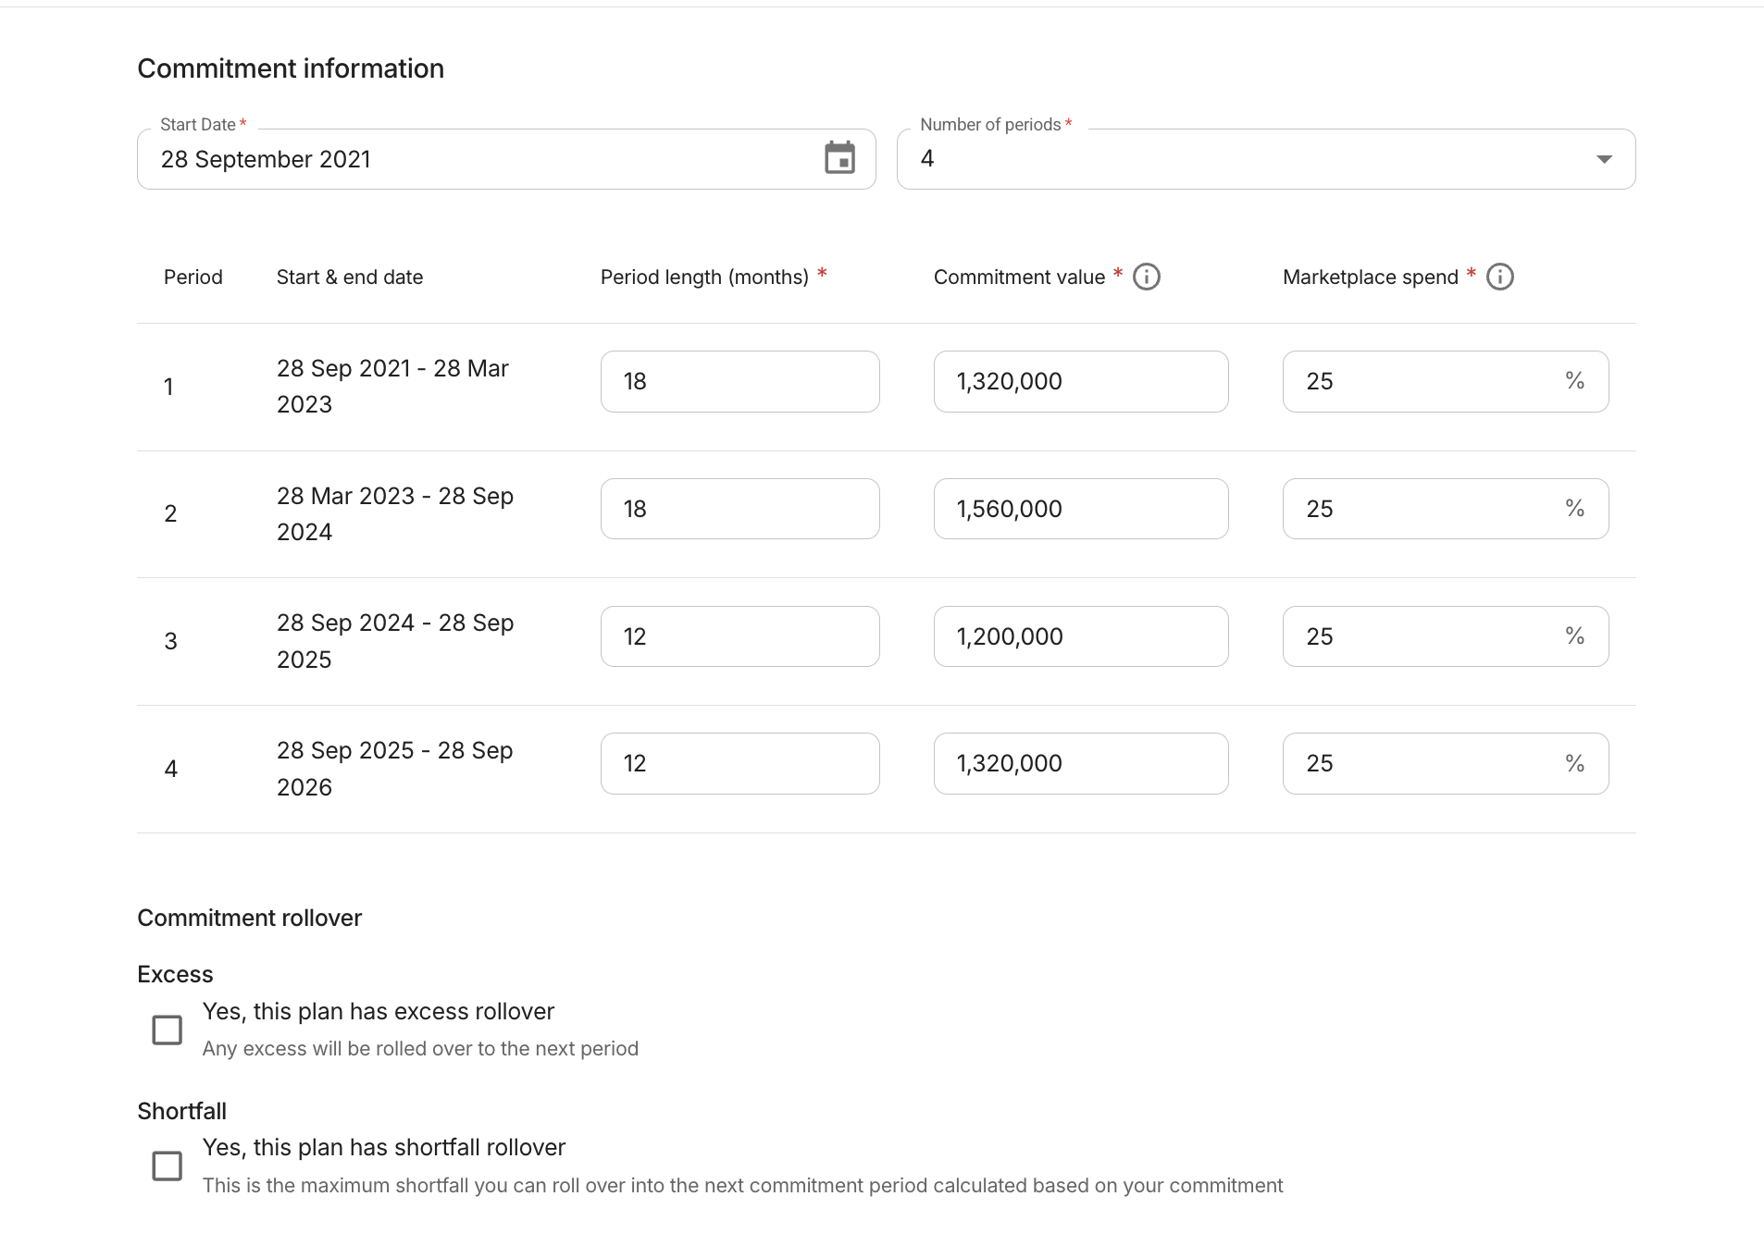Open the Start Date calendar picker icon
Screen dimensions: 1764x1258
coord(839,158)
